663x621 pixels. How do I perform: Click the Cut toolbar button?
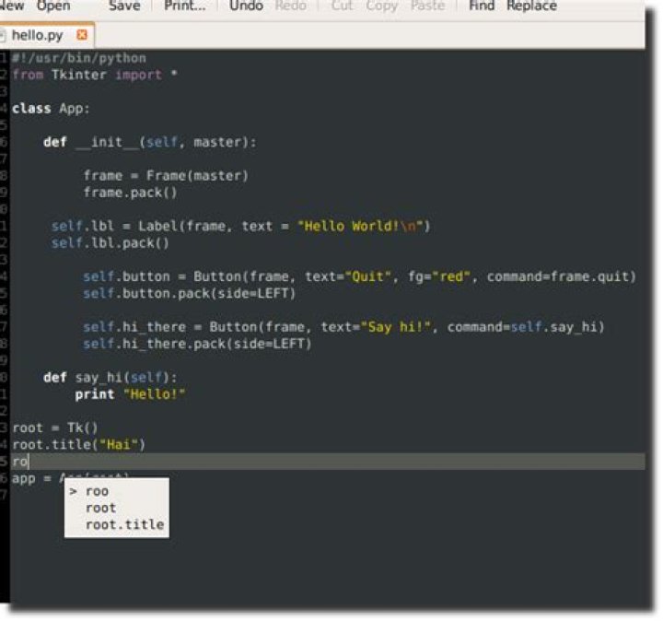342,6
